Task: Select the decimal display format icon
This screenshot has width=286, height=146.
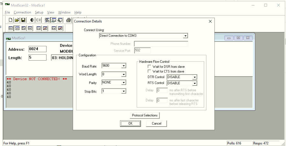Action: coord(17,28)
